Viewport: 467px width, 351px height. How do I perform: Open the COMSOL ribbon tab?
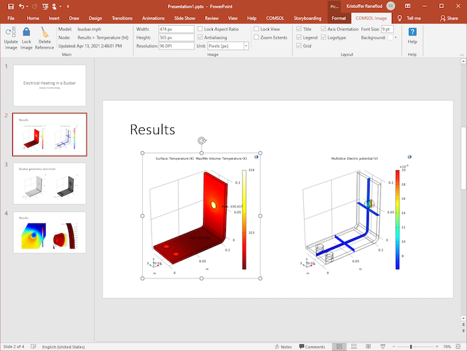tap(275, 18)
